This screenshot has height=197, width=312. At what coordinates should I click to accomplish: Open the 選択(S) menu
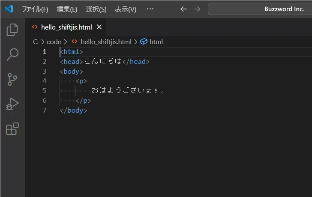96,9
